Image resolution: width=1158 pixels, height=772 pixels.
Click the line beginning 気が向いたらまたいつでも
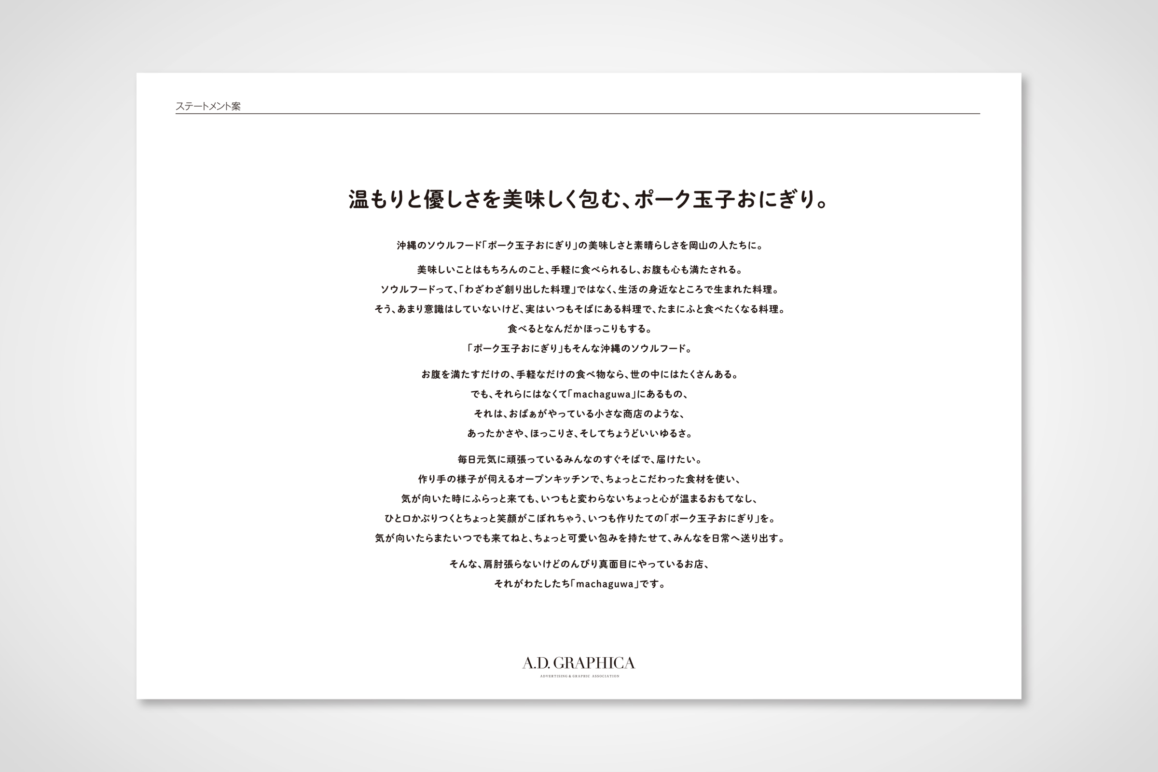tap(579, 538)
